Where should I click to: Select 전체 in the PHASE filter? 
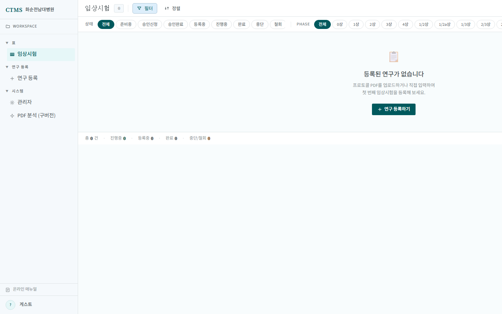(x=322, y=24)
